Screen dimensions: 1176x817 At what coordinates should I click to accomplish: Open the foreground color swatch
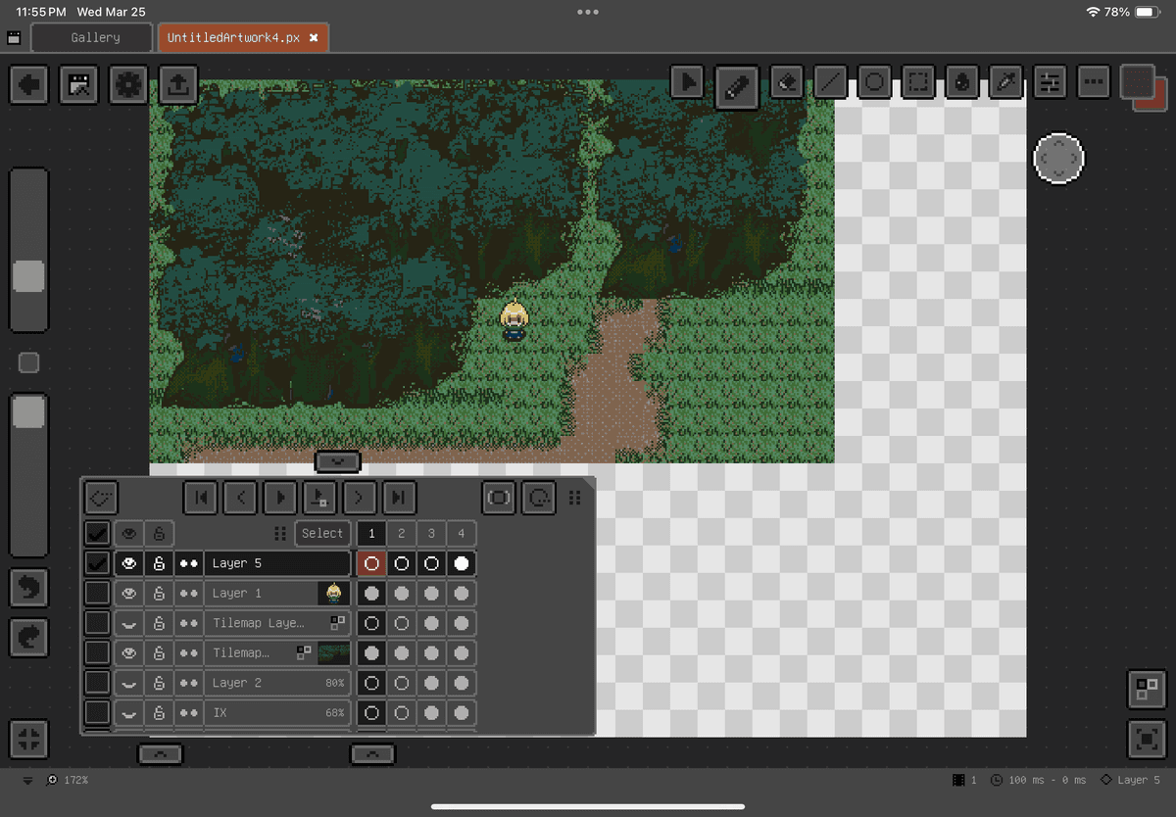(x=1137, y=81)
